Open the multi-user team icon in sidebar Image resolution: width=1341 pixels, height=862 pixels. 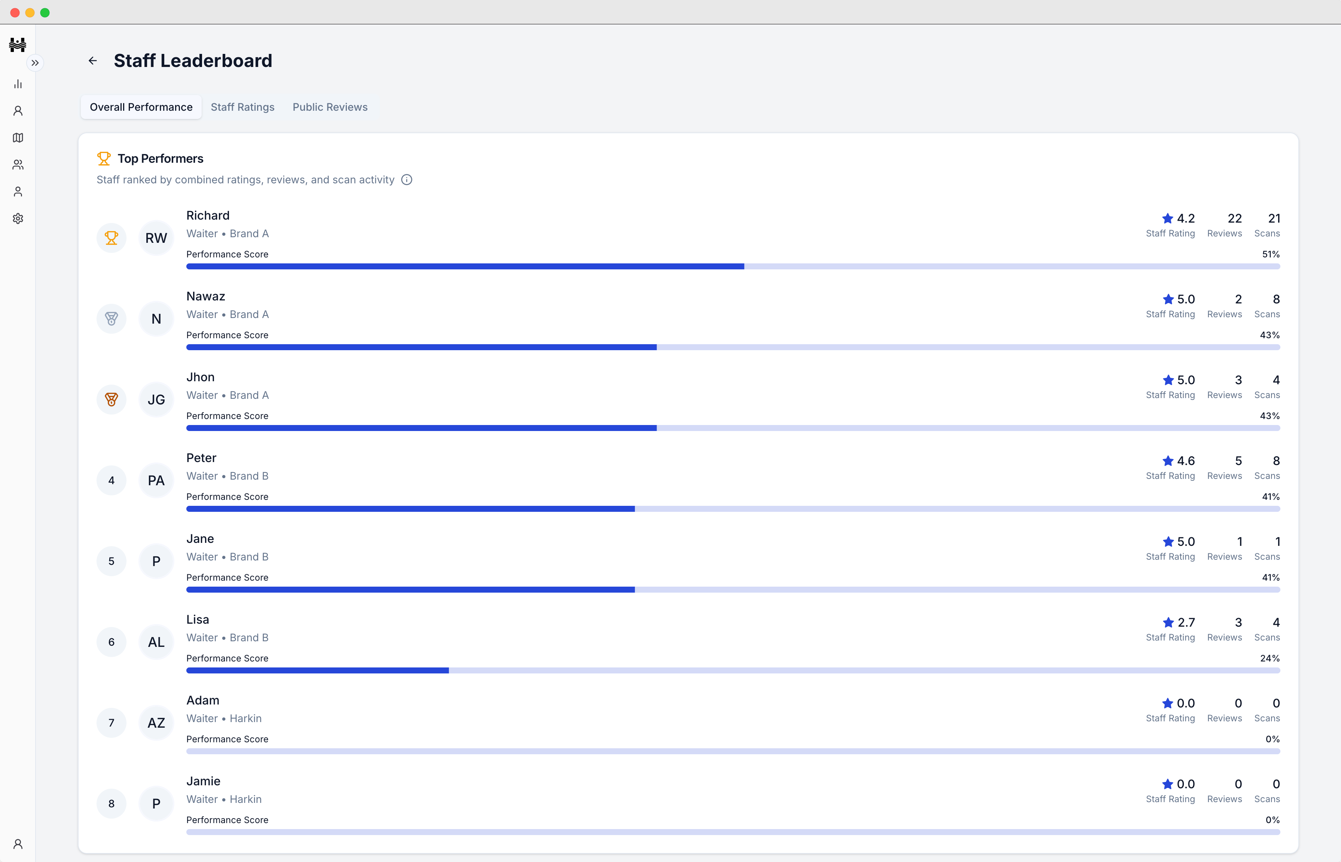coord(18,165)
